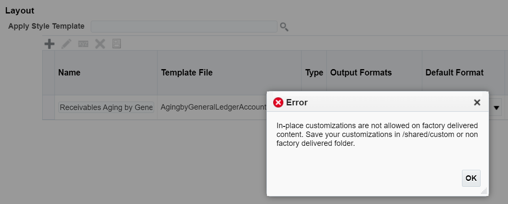Click the Apply Style Template label
The image size is (508, 204).
46,26
